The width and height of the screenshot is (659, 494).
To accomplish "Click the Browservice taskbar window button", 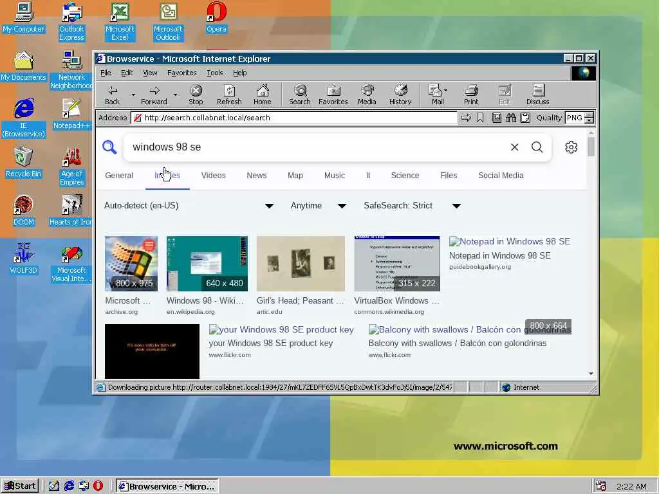I will pos(167,486).
